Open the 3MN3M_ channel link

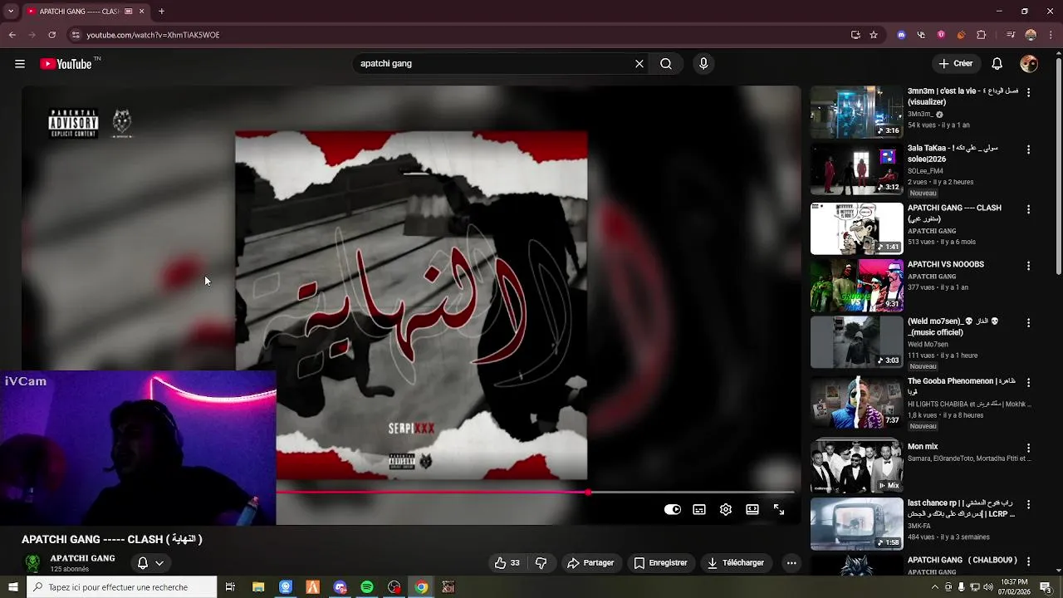pyautogui.click(x=920, y=114)
